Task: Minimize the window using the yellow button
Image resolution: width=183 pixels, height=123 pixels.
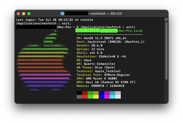Action: [24, 14]
